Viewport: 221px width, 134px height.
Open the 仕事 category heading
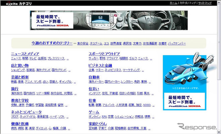point(92,100)
